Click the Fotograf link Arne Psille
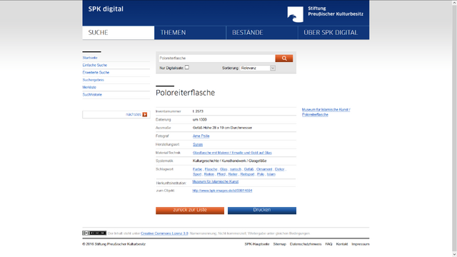The width and height of the screenshot is (457, 257). coord(201,136)
